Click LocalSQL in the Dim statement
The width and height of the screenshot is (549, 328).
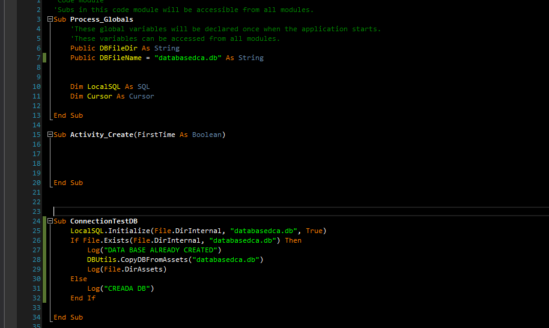(x=104, y=87)
